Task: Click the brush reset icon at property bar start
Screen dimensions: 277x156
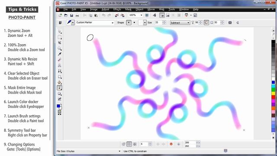Action: [x=60, y=23]
